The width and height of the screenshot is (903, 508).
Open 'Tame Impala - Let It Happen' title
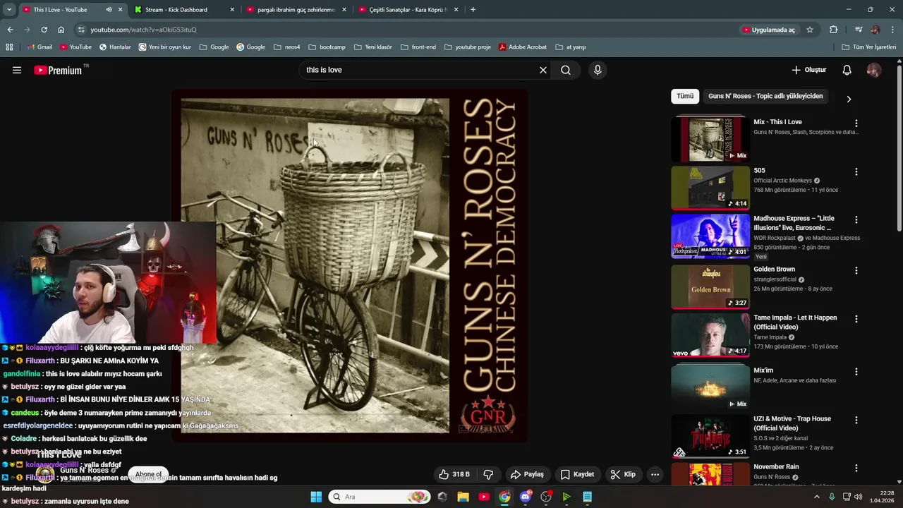tap(795, 322)
